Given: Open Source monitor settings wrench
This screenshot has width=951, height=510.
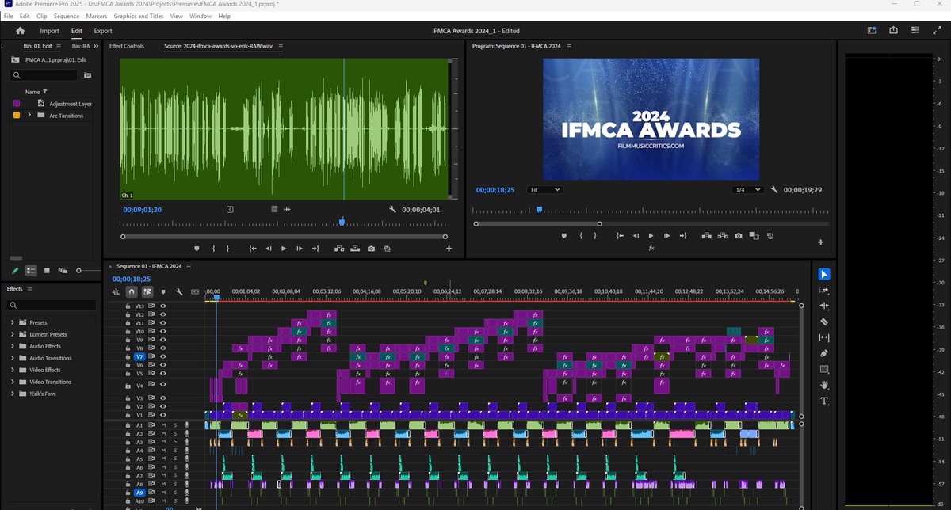Looking at the screenshot, I should 392,210.
